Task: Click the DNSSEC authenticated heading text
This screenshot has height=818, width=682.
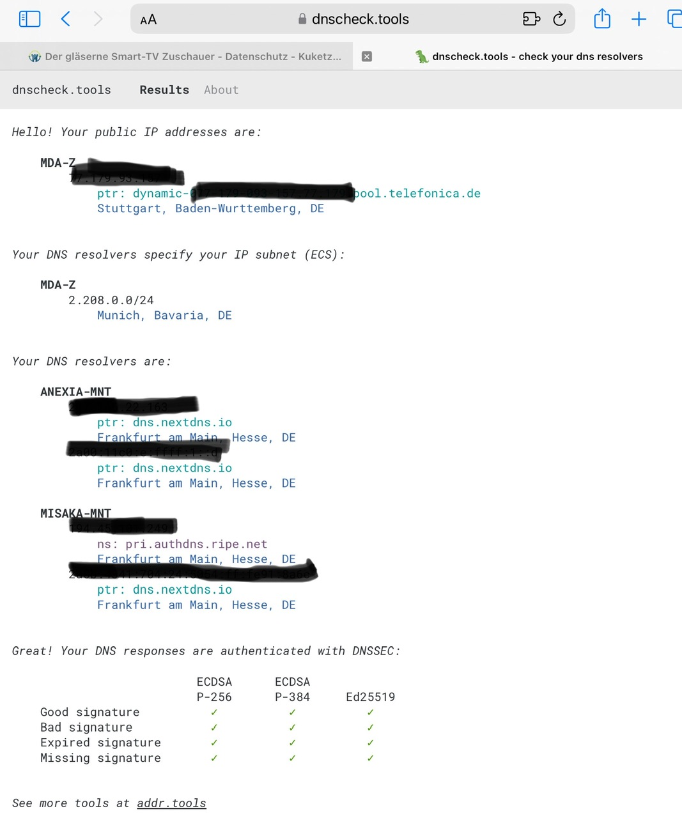Action: click(206, 651)
